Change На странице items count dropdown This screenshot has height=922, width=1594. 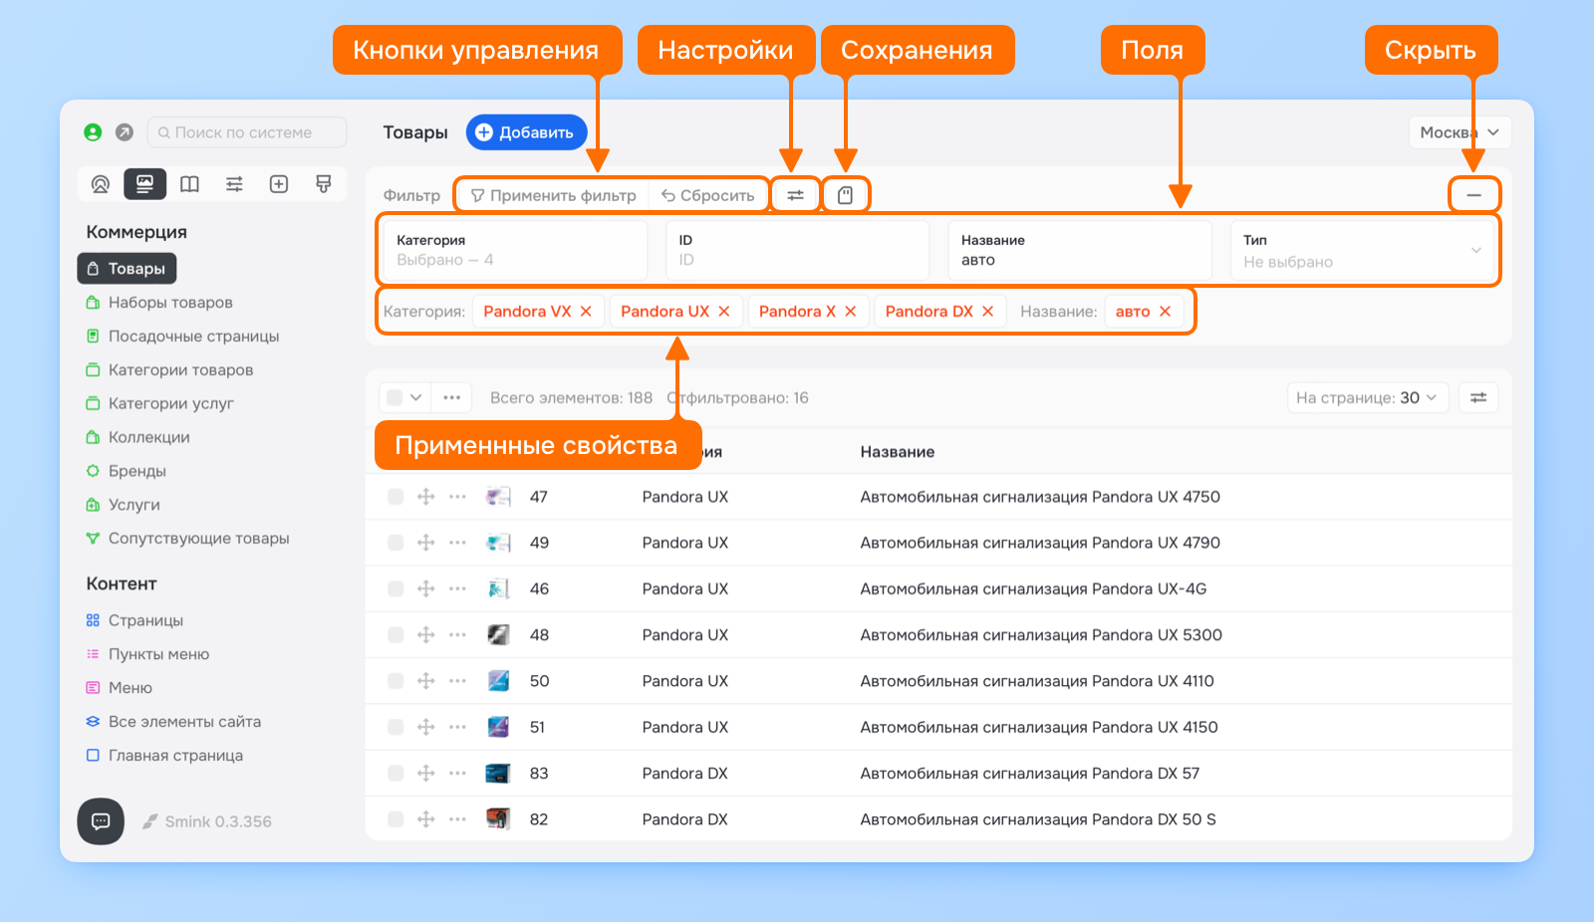[1367, 397]
